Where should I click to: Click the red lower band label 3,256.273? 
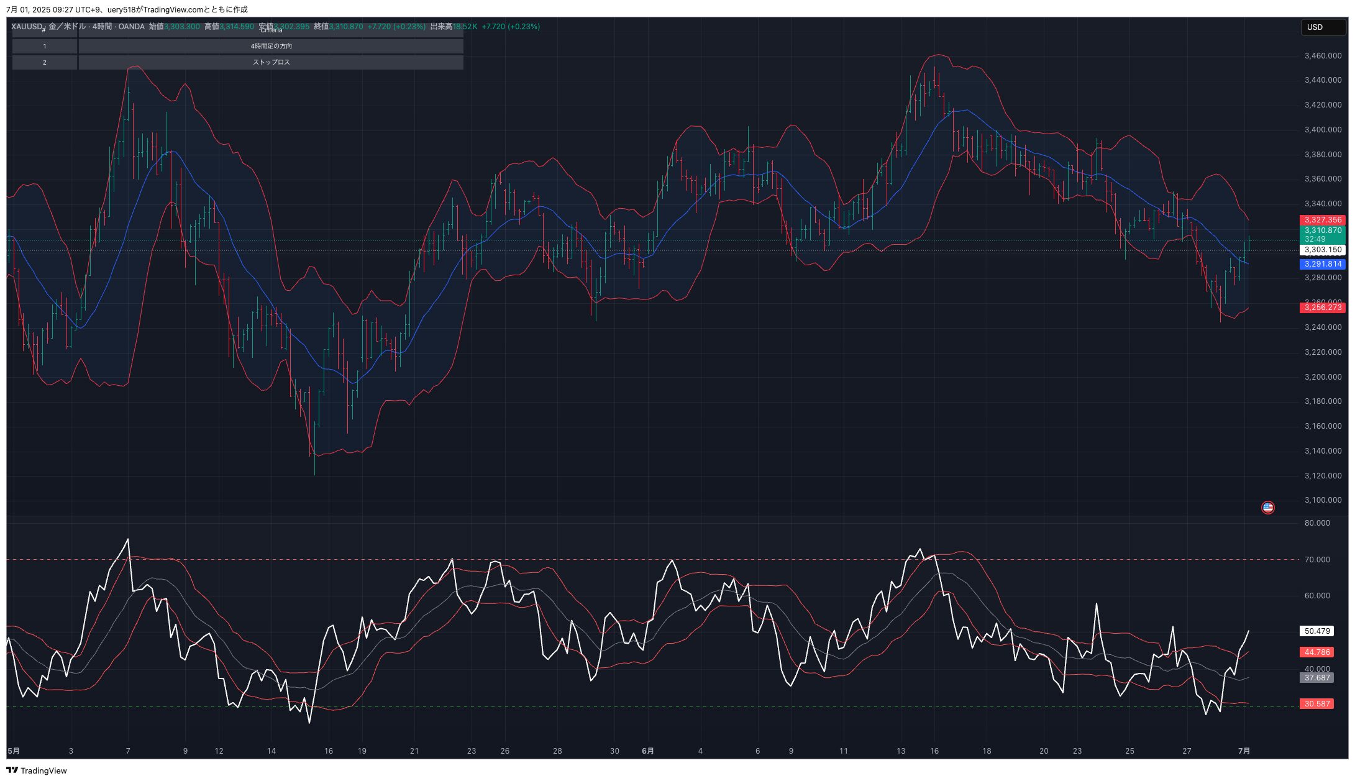[1322, 308]
